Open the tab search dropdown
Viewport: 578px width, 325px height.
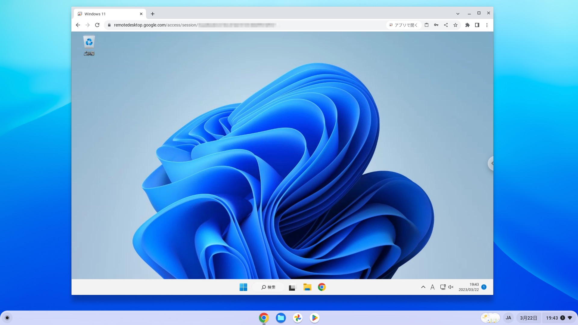pyautogui.click(x=458, y=14)
